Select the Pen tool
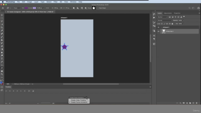The width and height of the screenshot is (201, 113). pos(2,62)
